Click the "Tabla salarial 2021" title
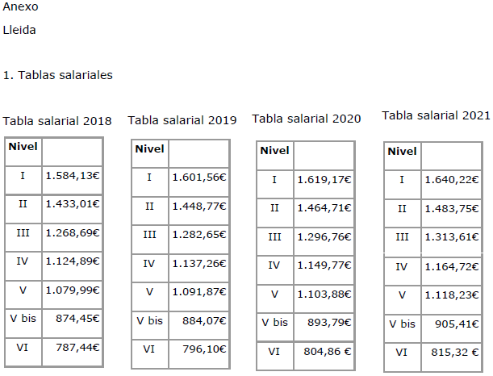The width and height of the screenshot is (493, 376). coord(436,115)
